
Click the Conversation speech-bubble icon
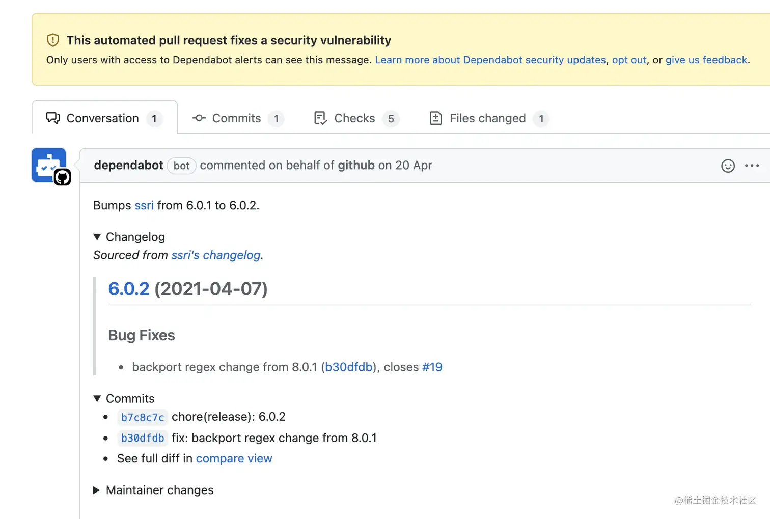53,118
